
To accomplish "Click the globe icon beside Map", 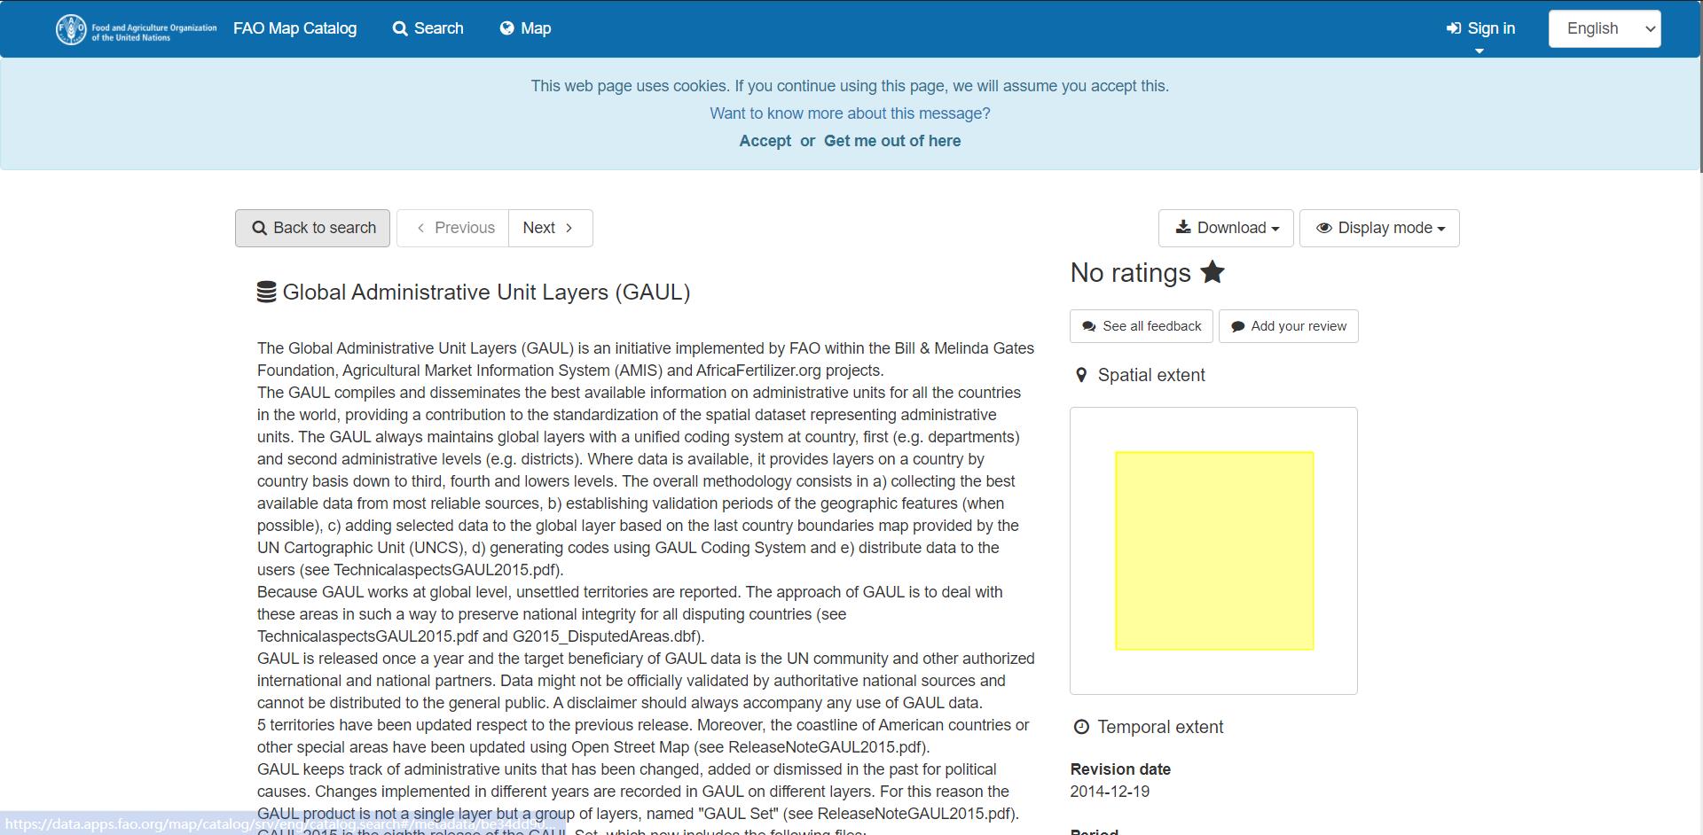I will click(507, 28).
